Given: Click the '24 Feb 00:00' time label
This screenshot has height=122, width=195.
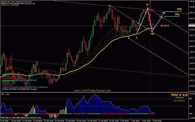Looking at the screenshot, I should [92, 121].
